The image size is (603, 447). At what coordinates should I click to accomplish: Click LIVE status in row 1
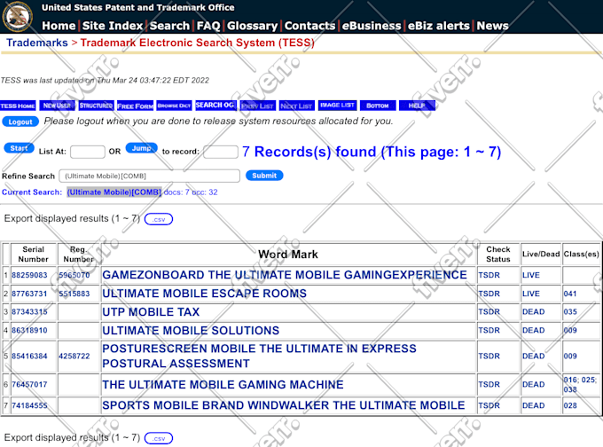click(531, 275)
